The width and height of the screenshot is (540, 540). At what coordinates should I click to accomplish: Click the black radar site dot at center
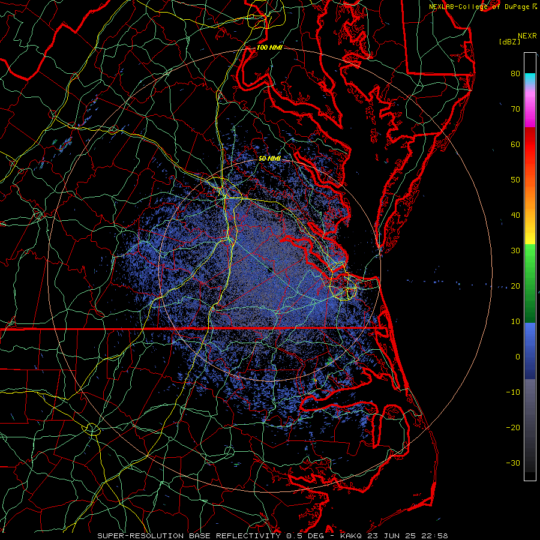271,269
